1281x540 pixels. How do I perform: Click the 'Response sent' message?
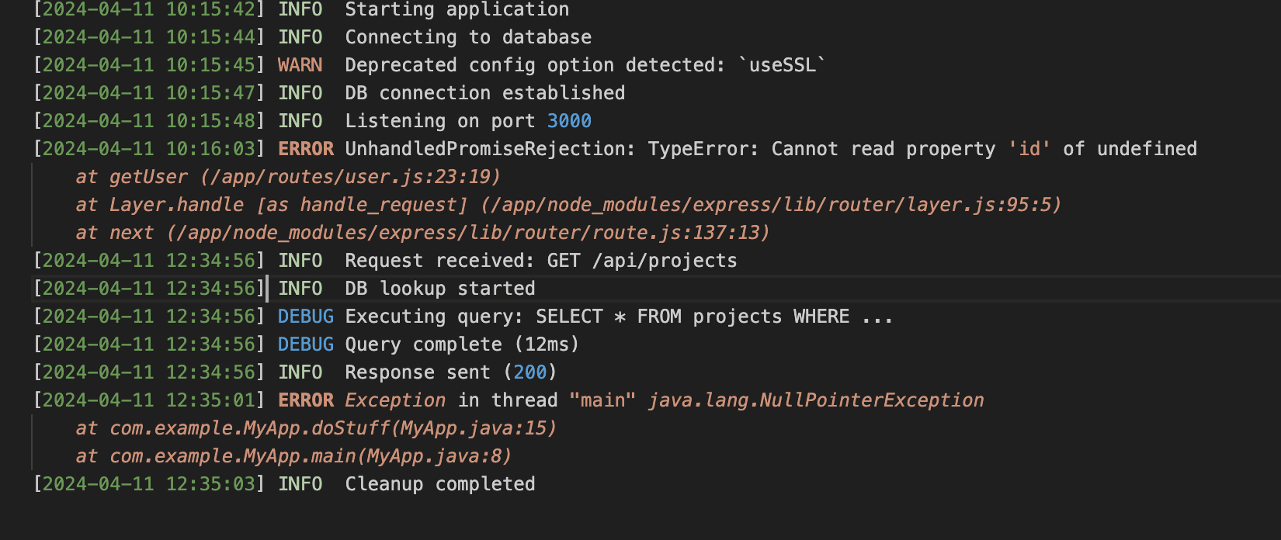[451, 372]
